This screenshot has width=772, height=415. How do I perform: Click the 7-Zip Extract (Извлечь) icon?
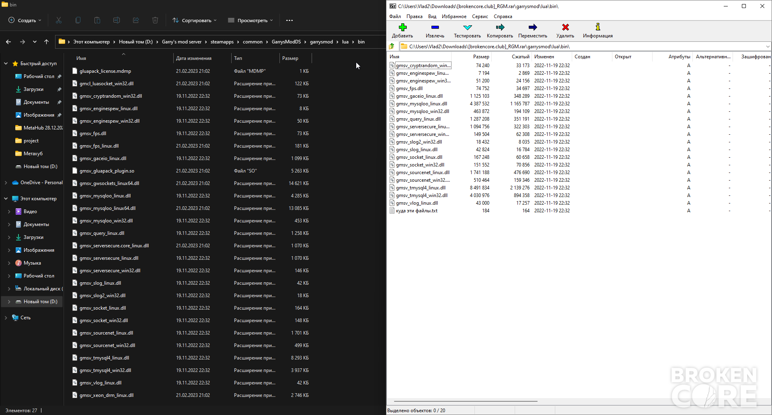(435, 27)
